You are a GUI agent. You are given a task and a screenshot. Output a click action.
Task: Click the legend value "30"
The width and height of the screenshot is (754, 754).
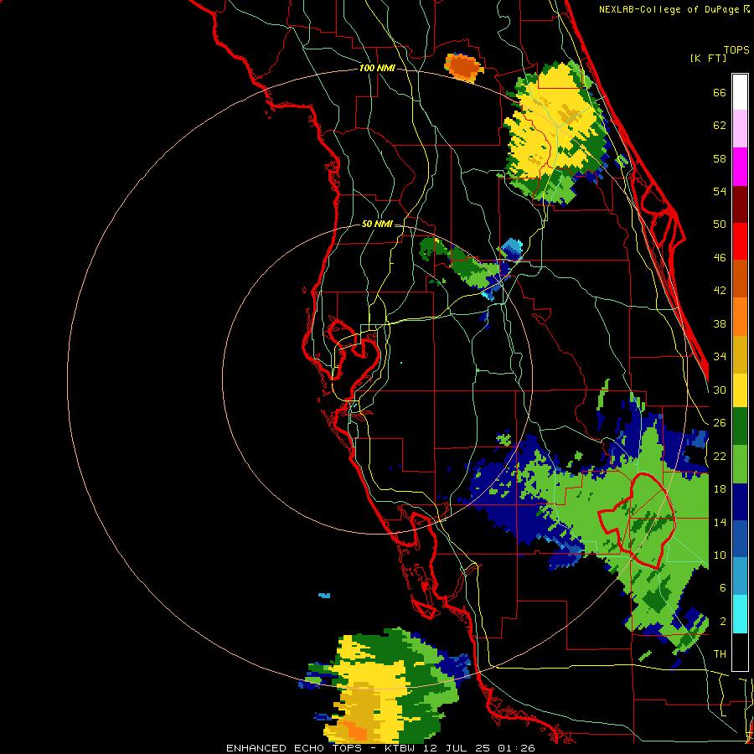pos(720,390)
